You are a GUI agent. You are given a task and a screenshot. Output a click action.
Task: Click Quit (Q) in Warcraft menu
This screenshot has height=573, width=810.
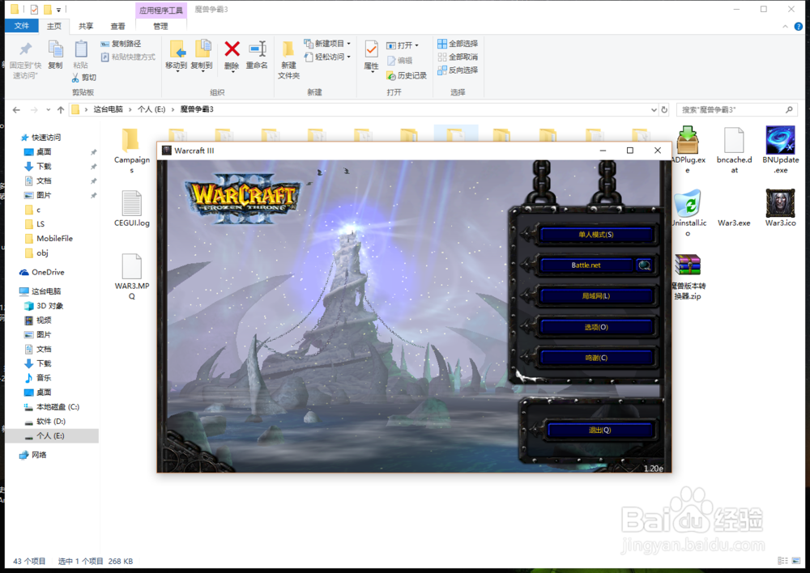[x=599, y=430]
